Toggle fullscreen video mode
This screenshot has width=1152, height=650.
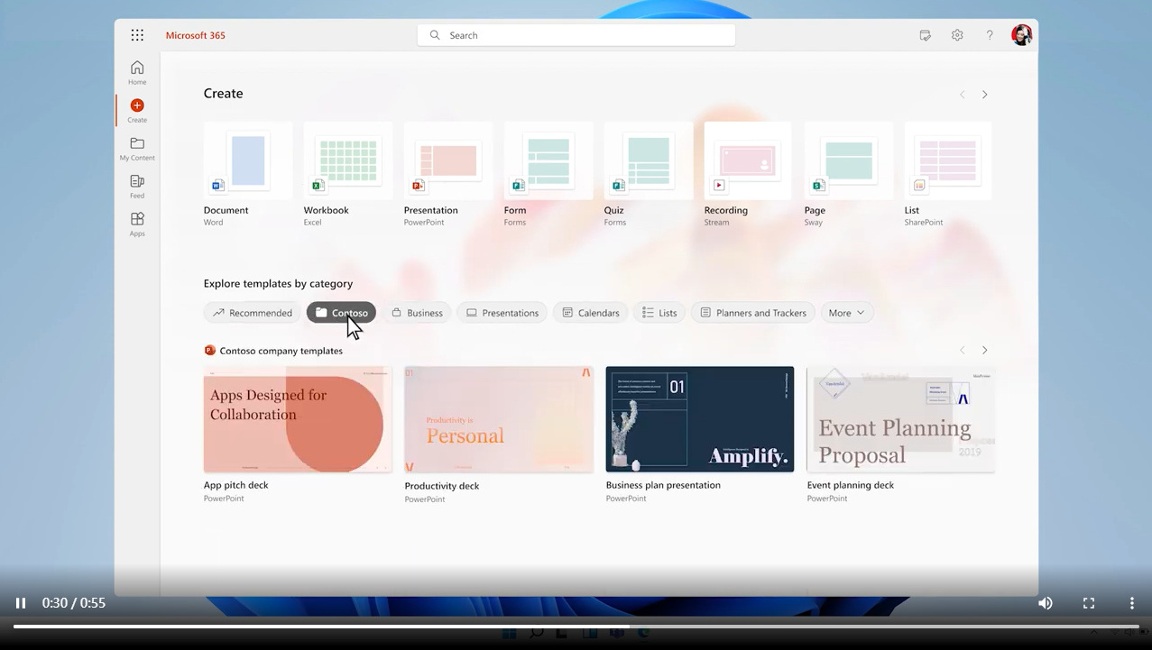(1089, 603)
